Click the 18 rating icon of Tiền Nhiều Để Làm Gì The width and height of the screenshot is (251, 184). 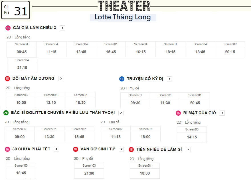coord(131,150)
